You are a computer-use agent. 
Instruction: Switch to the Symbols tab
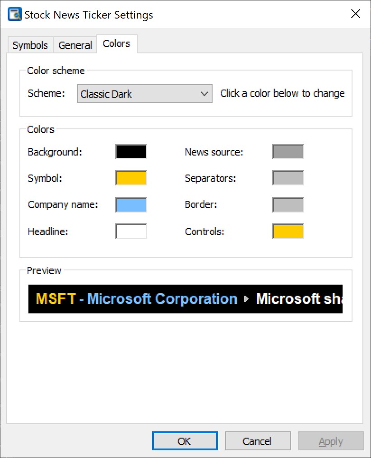[30, 45]
